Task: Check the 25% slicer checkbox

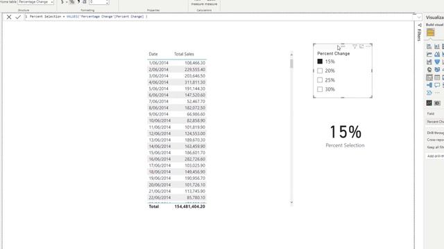Action: (x=320, y=80)
